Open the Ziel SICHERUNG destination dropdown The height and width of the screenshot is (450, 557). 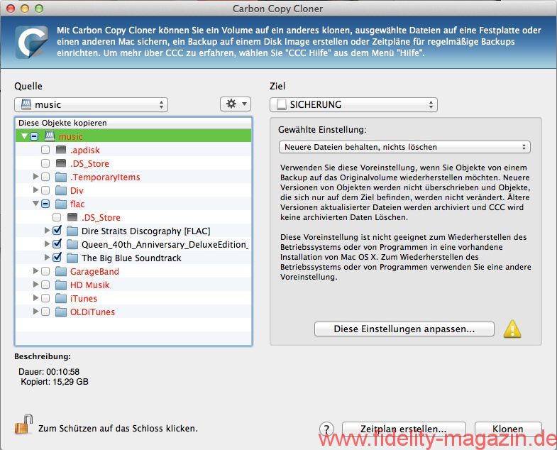353,104
